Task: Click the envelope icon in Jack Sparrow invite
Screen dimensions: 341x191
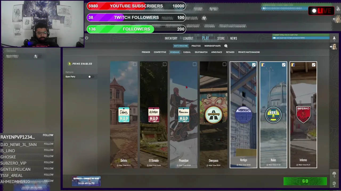Action: (x=274, y=38)
